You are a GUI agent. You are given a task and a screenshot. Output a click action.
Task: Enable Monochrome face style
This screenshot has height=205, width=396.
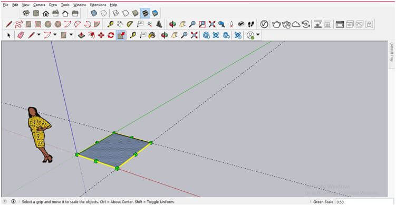pos(155,13)
